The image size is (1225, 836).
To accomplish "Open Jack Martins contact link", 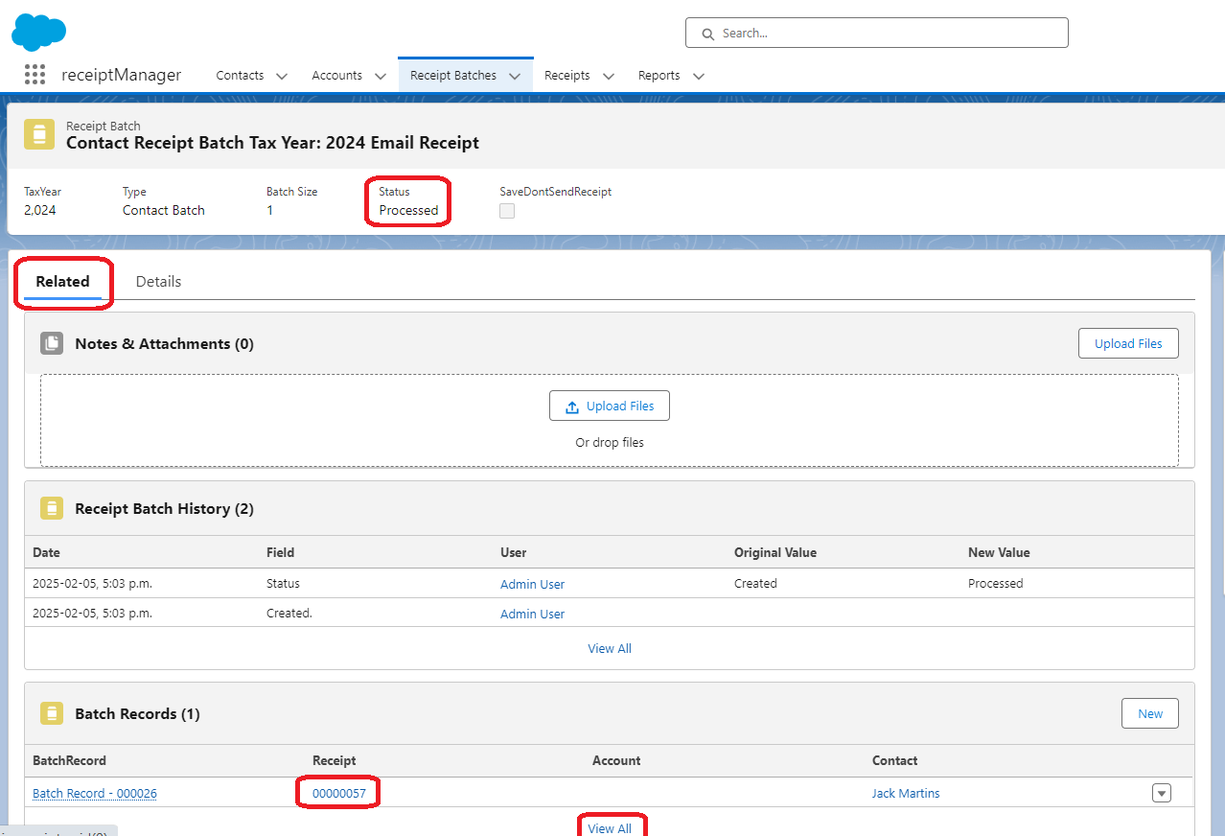I will 906,793.
